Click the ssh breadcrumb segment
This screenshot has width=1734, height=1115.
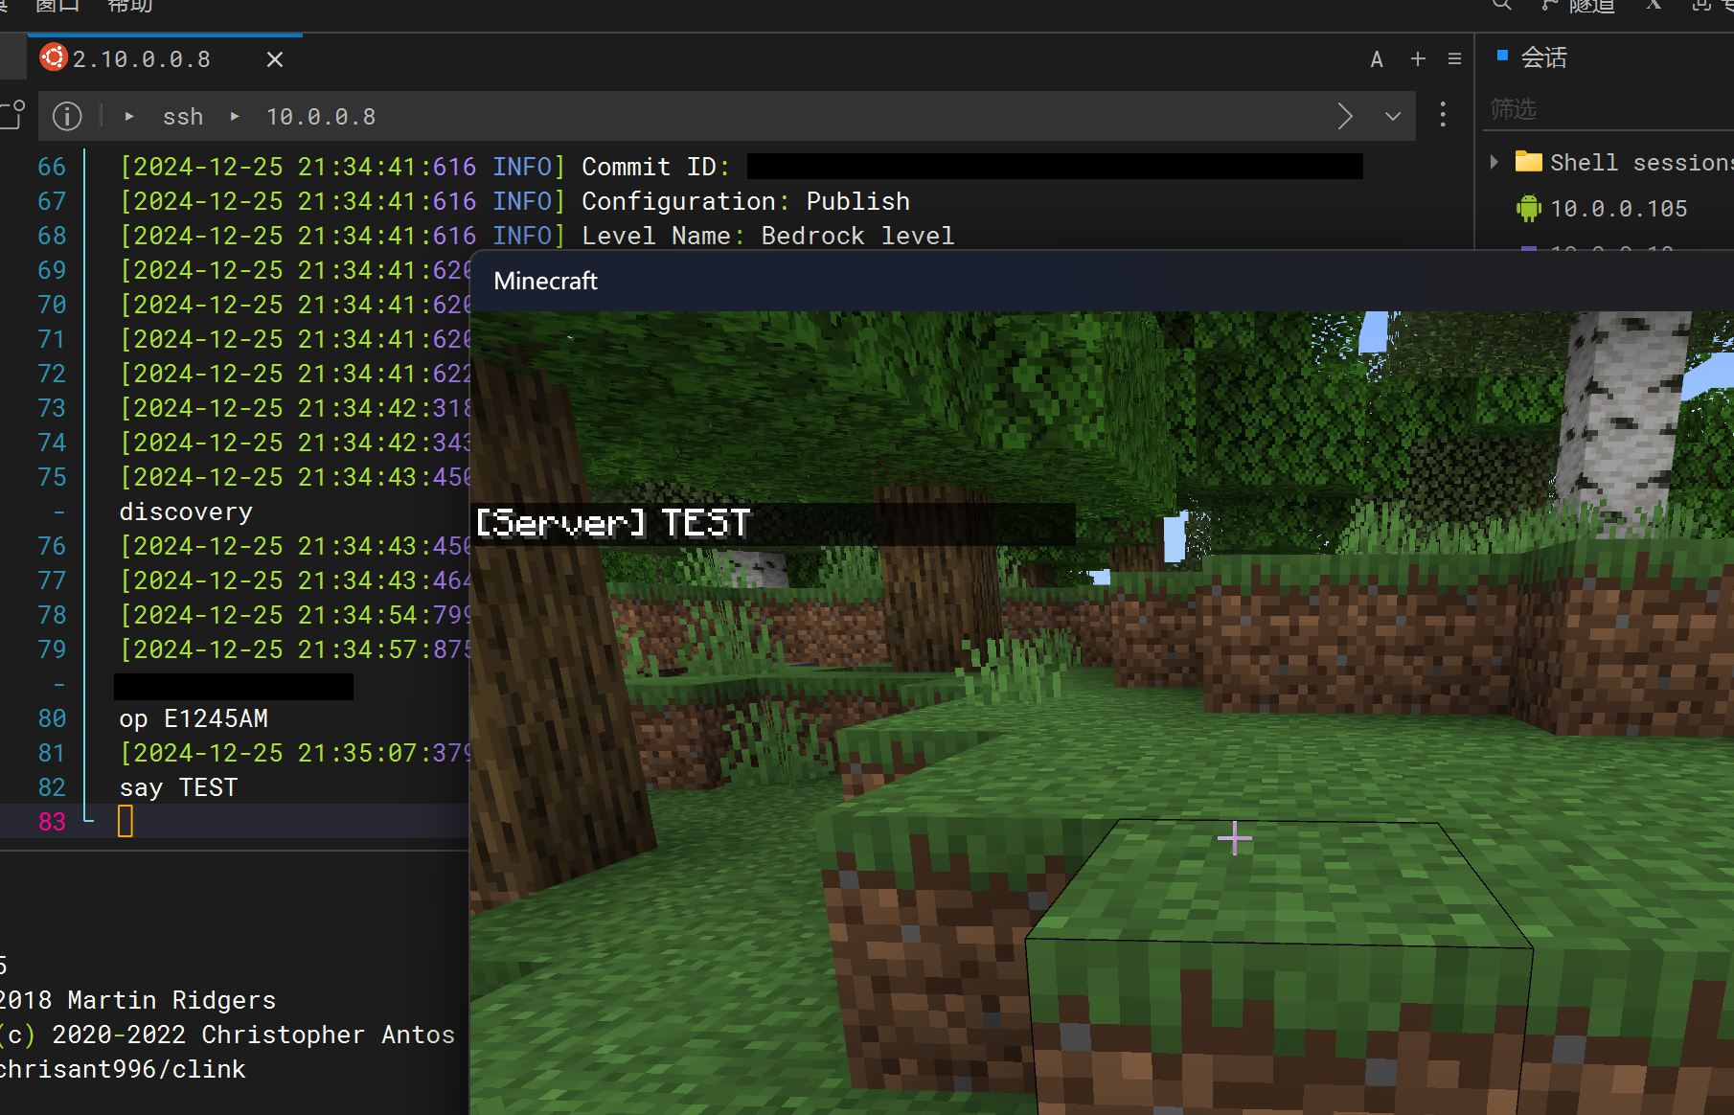(x=183, y=117)
